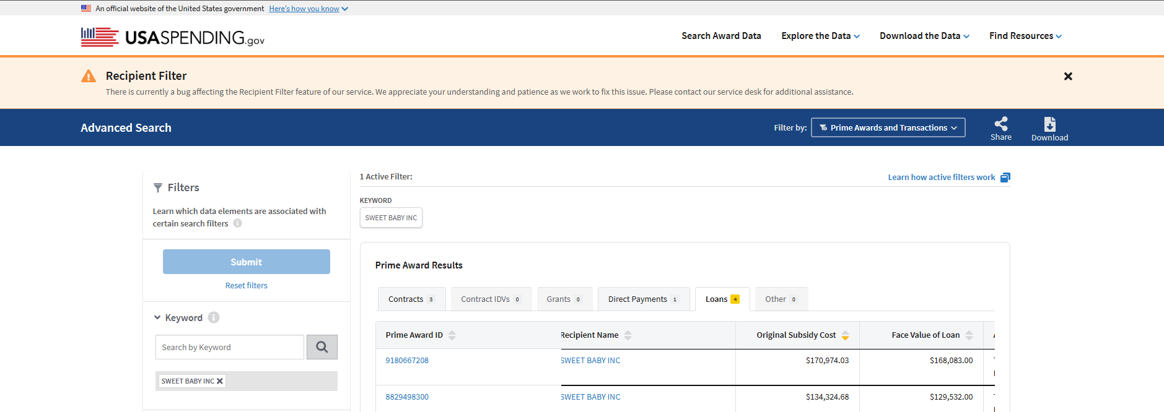
Task: Open award ID 9180667208
Action: (x=407, y=360)
